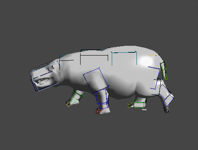The image size is (198, 150).
Task: Select the red near front foot control
Action: pyautogui.click(x=98, y=111)
